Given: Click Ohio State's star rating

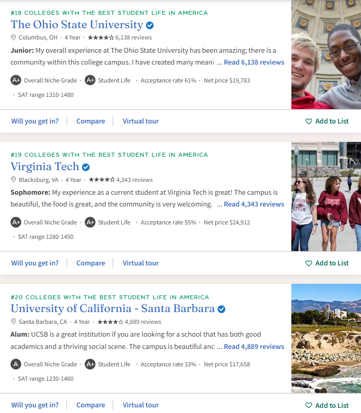Looking at the screenshot, I should (101, 37).
